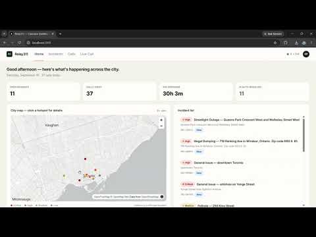The width and height of the screenshot is (316, 237).
Task: Click the yellow hotspot west of downtown
Action: [64, 176]
